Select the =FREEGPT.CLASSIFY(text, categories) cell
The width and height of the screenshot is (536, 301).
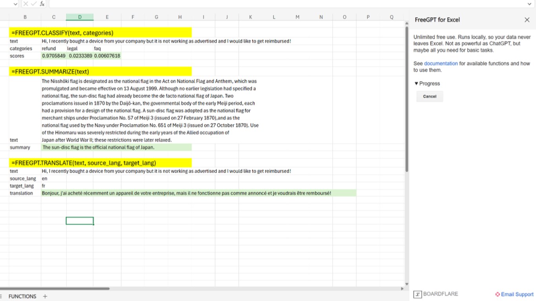click(x=100, y=33)
